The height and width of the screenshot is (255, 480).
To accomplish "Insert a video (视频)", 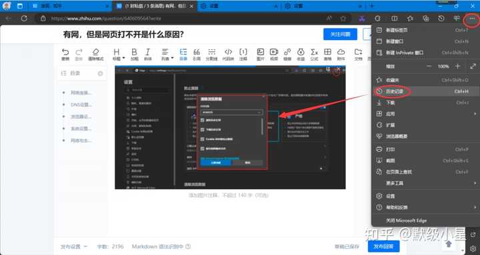I will click(x=274, y=55).
